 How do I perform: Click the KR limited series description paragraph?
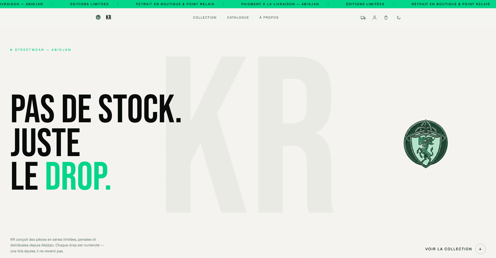(x=57, y=245)
